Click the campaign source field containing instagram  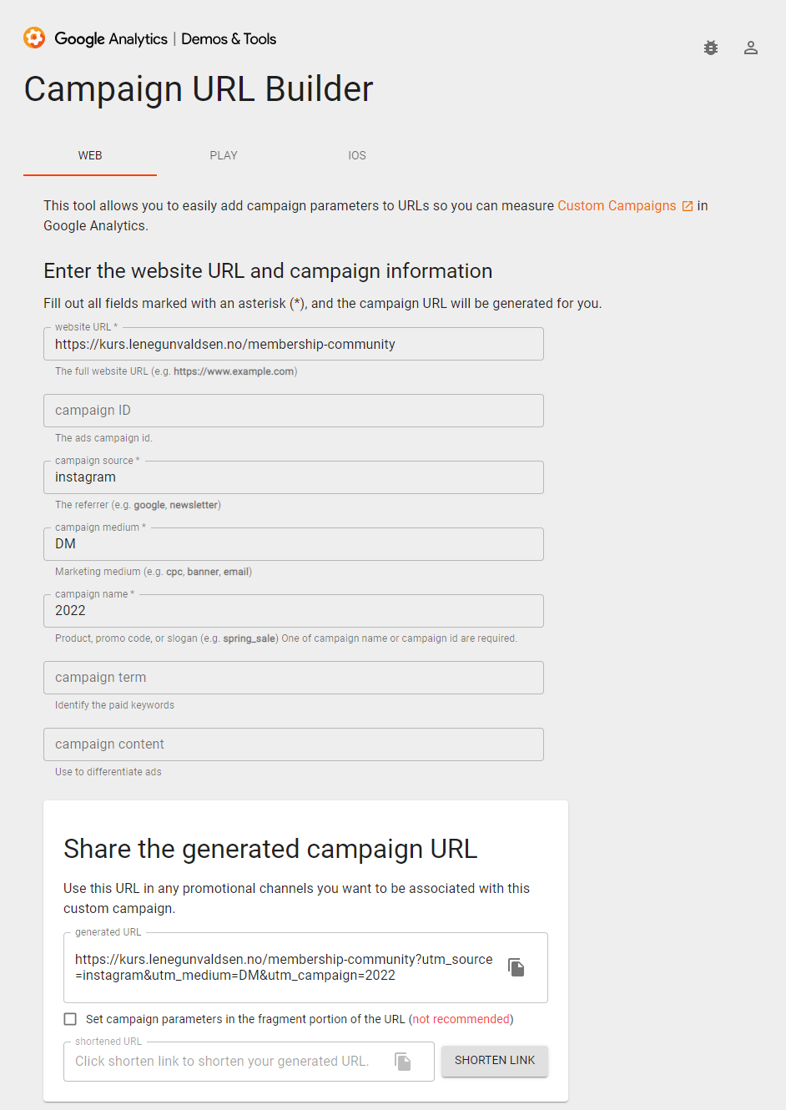click(x=294, y=477)
